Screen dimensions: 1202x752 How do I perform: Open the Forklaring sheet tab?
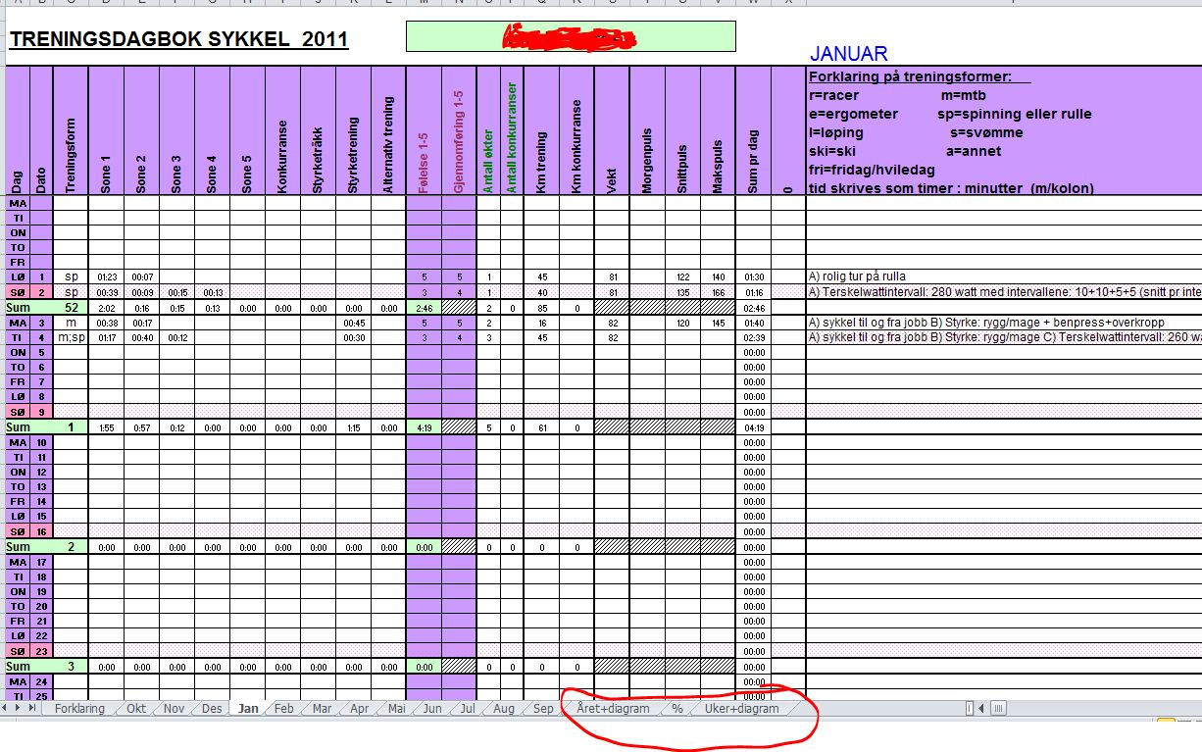(79, 708)
